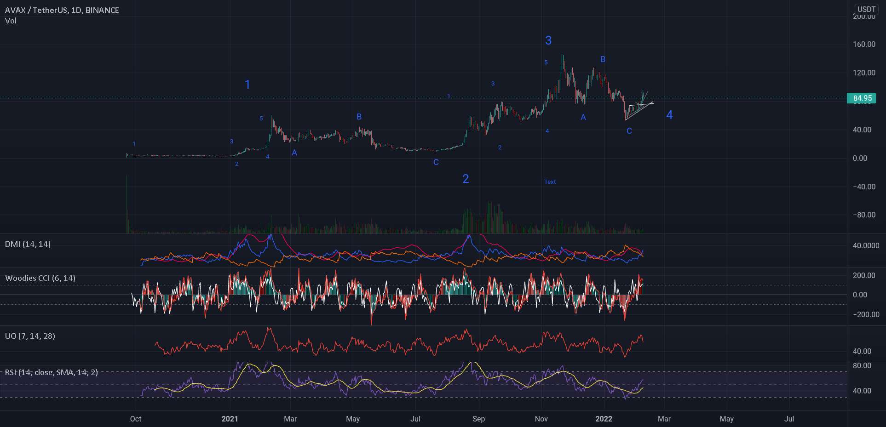Click the 84.95 current price tag
Screen dimensions: 886x427
coord(862,98)
